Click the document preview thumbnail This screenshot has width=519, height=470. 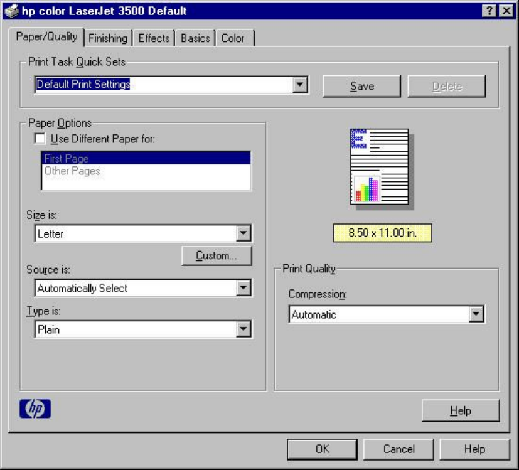click(382, 169)
